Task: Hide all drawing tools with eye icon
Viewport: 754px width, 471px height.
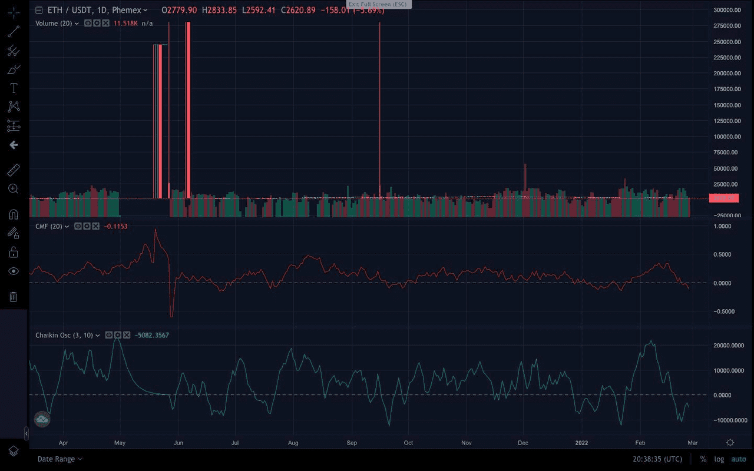Action: pyautogui.click(x=13, y=271)
